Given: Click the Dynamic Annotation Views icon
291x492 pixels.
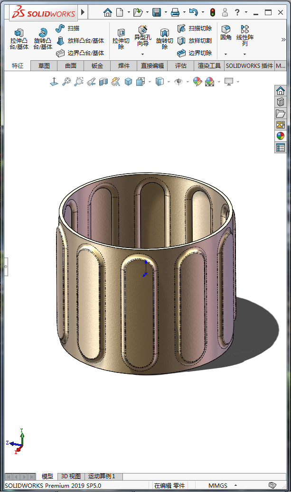Looking at the screenshot, I should pos(116,82).
